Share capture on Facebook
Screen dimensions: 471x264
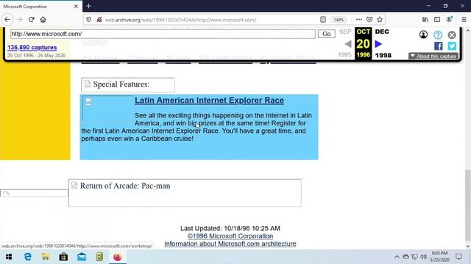coord(439,45)
